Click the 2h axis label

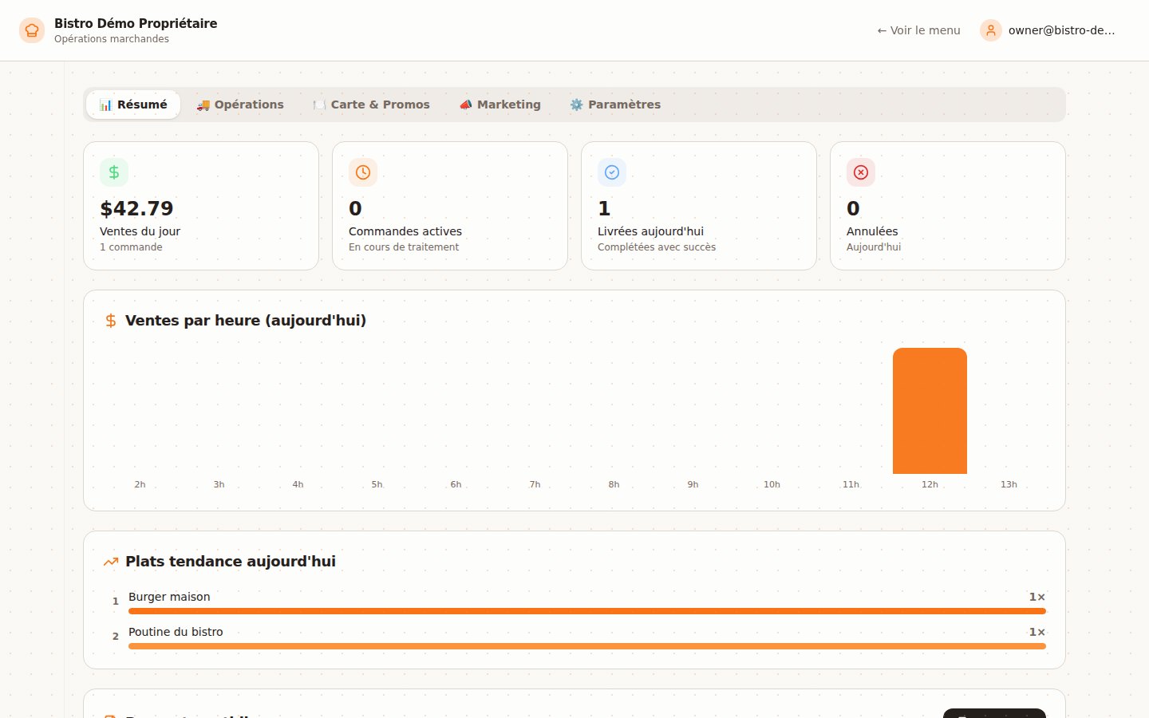click(140, 484)
